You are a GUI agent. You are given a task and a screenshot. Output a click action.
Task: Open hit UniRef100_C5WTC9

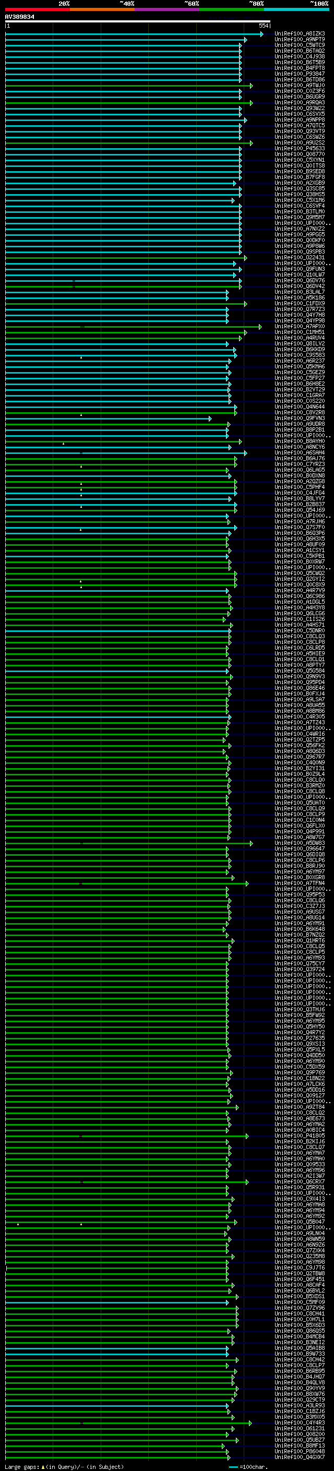300,45
